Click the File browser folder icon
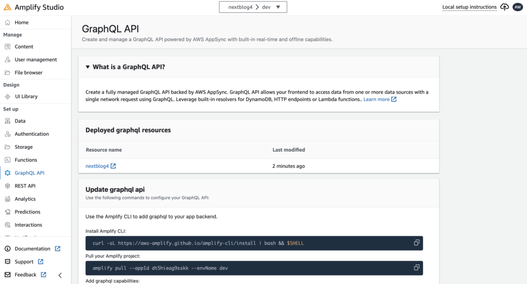 click(7, 73)
